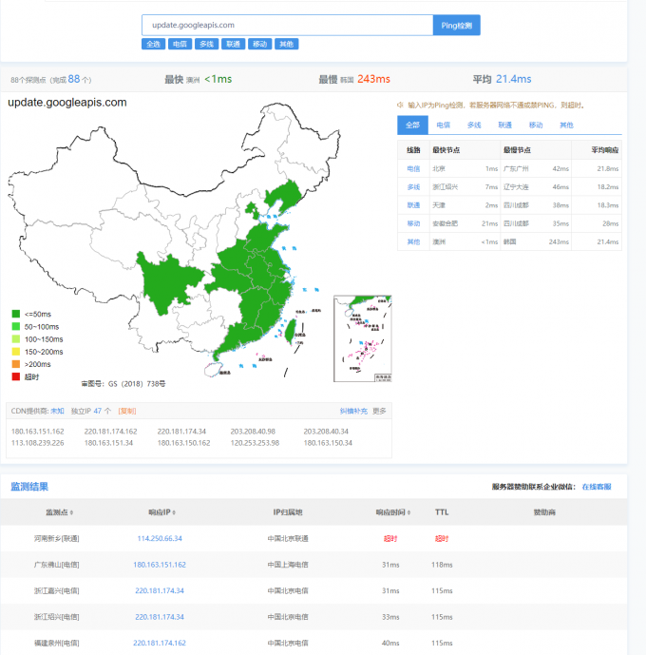Screen dimensions: 646x655
Task: Select 120.253.253.98 in the independent IP list
Action: click(255, 443)
